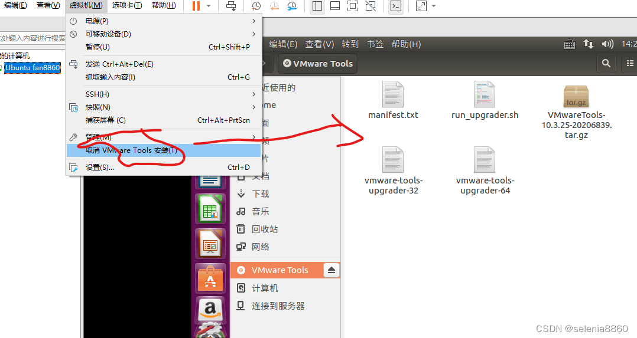Open the dropdown arrow beside the stretch icon

[434, 6]
